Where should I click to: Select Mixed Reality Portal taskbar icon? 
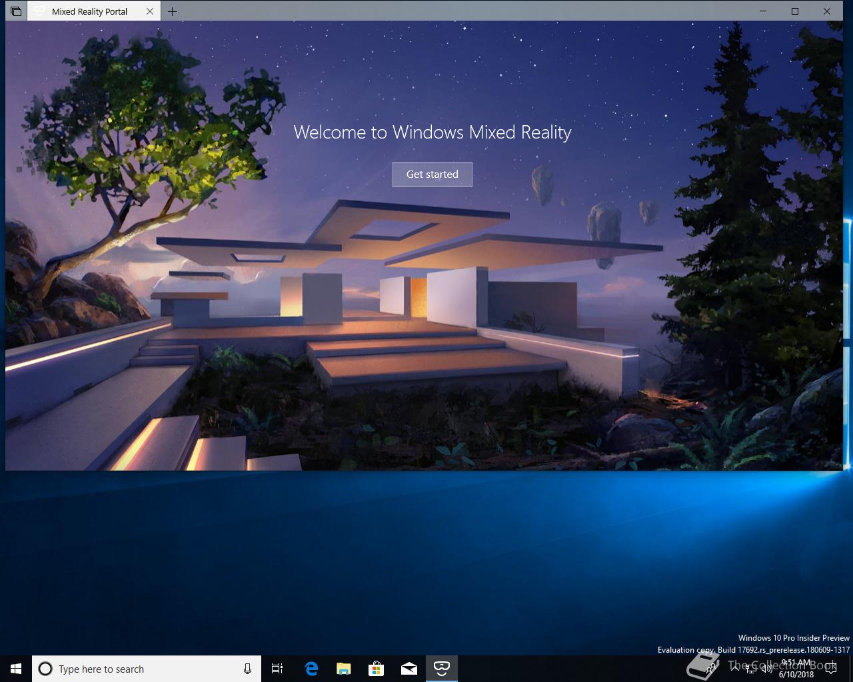[442, 669]
